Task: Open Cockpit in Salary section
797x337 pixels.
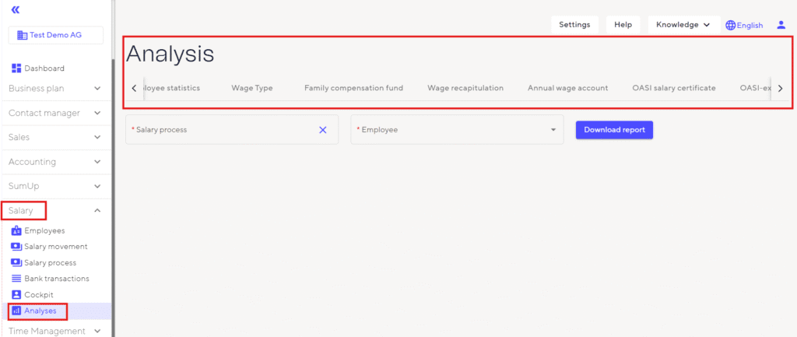Action: click(39, 295)
